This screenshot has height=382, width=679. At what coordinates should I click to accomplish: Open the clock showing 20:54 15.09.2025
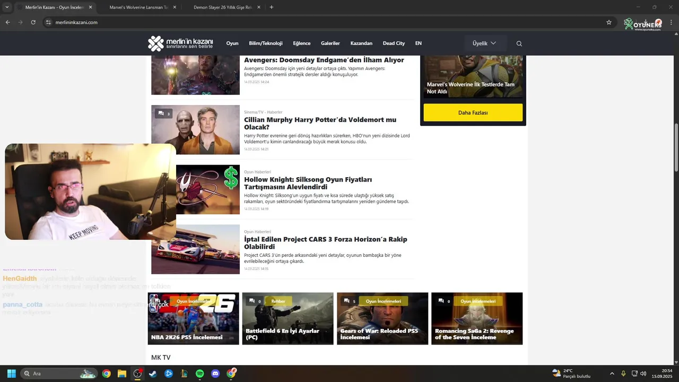point(662,374)
